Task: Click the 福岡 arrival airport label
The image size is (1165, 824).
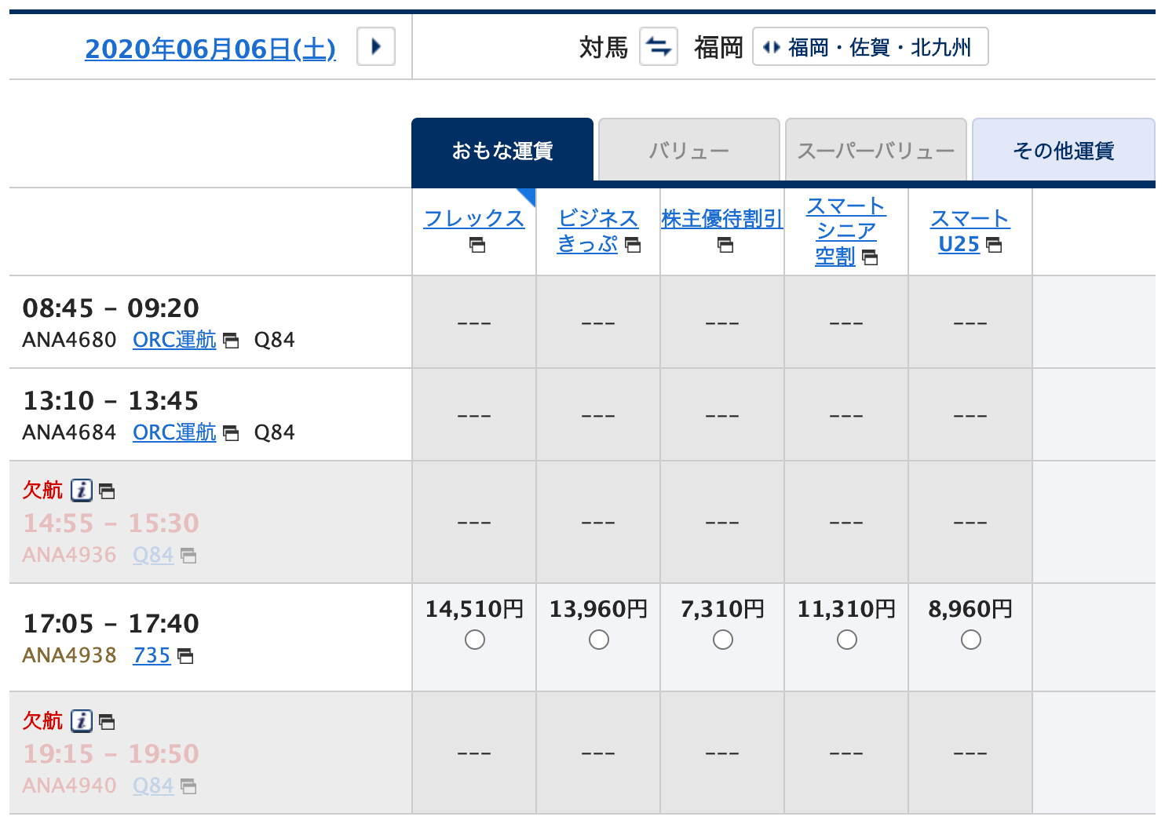Action: coord(718,47)
